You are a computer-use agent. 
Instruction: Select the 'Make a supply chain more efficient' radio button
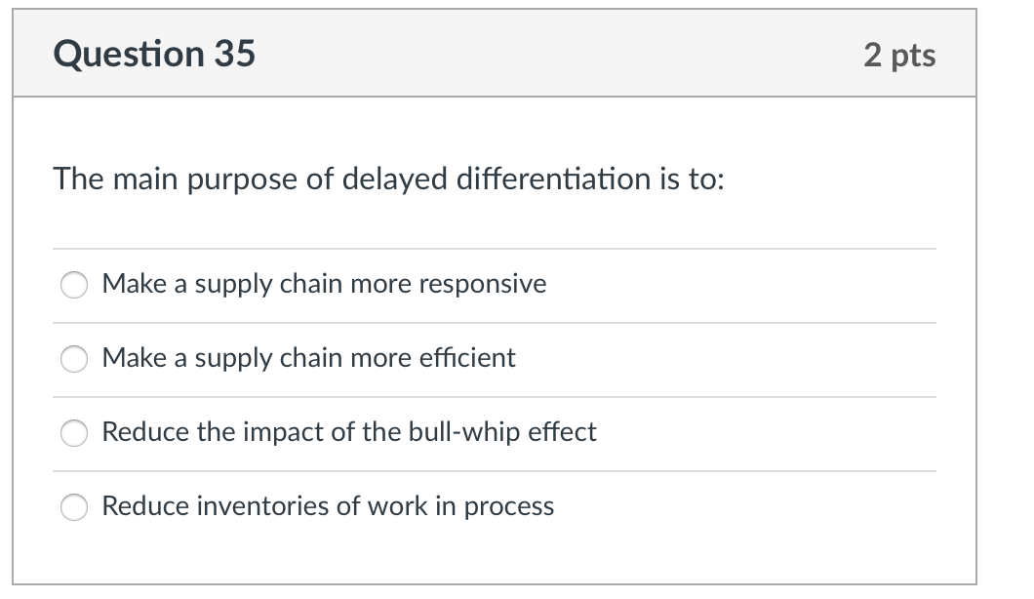tap(73, 358)
